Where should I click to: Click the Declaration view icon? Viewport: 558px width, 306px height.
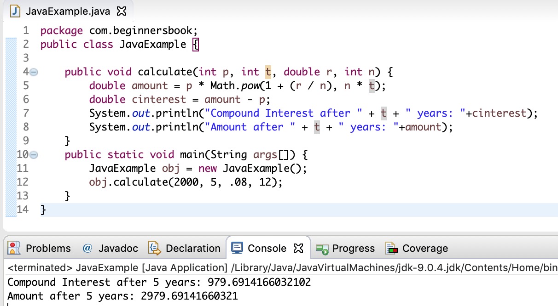tap(154, 249)
